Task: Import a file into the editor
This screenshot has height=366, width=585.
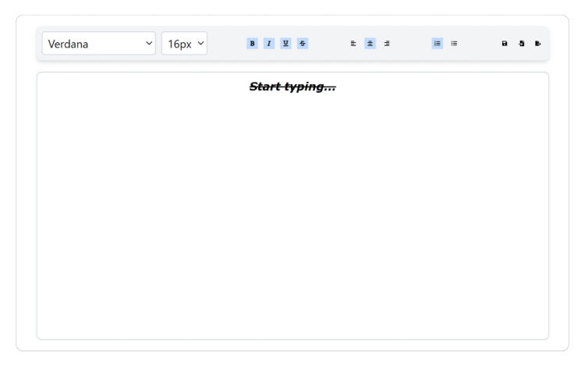Action: (522, 43)
